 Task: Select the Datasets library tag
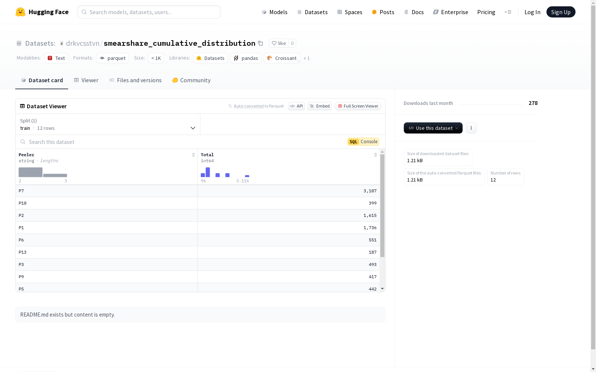(210, 58)
